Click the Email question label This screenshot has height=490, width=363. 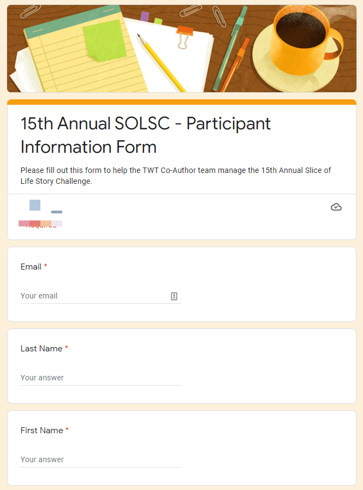click(31, 267)
